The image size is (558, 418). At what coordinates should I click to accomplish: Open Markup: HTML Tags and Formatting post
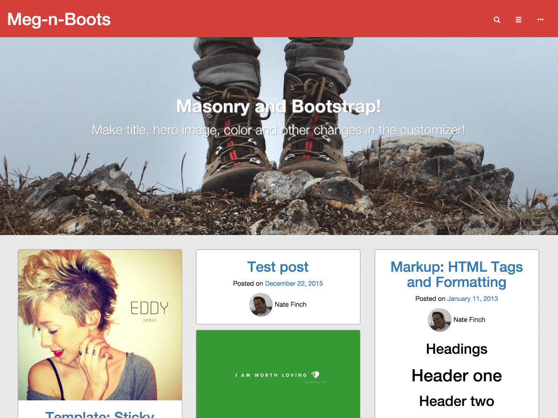point(456,274)
